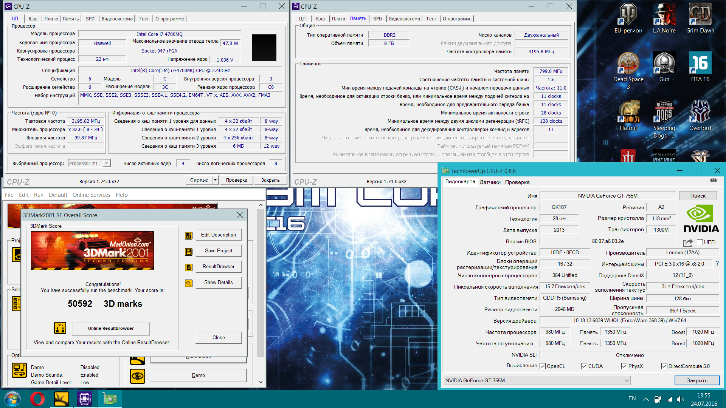
Task: Open Online Services menu in 3DMark
Action: pos(92,195)
